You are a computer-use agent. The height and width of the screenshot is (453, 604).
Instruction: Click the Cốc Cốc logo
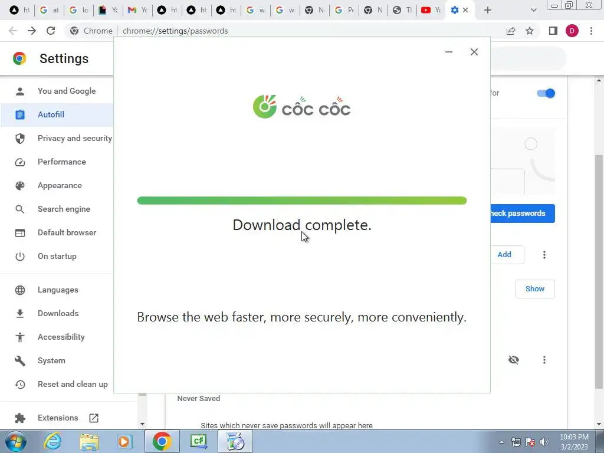[x=301, y=107]
